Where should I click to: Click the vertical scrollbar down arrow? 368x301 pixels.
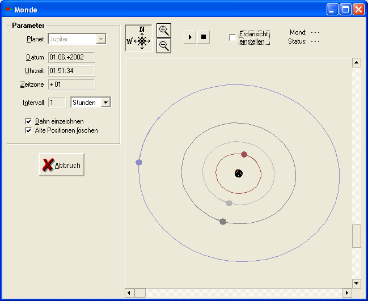click(x=357, y=283)
